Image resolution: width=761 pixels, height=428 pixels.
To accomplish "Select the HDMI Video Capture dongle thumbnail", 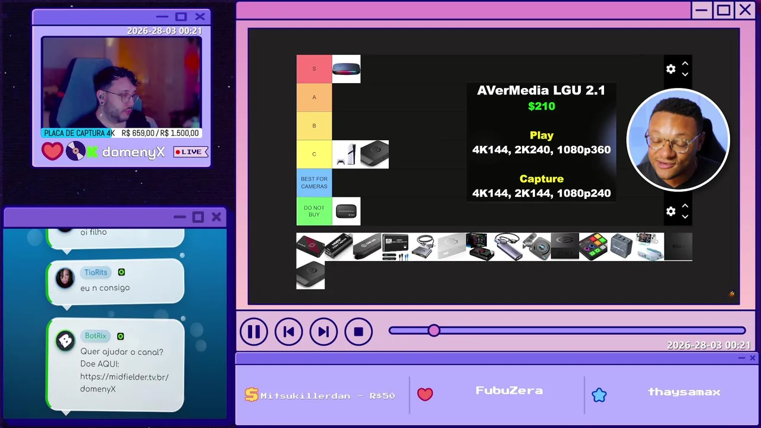I will click(x=339, y=247).
